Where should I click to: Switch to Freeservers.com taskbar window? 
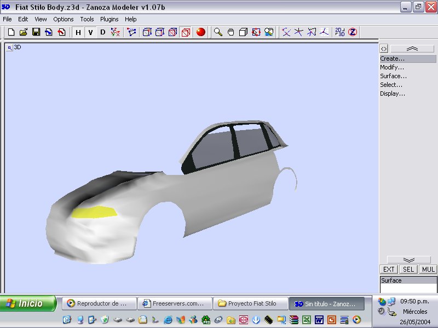175,303
